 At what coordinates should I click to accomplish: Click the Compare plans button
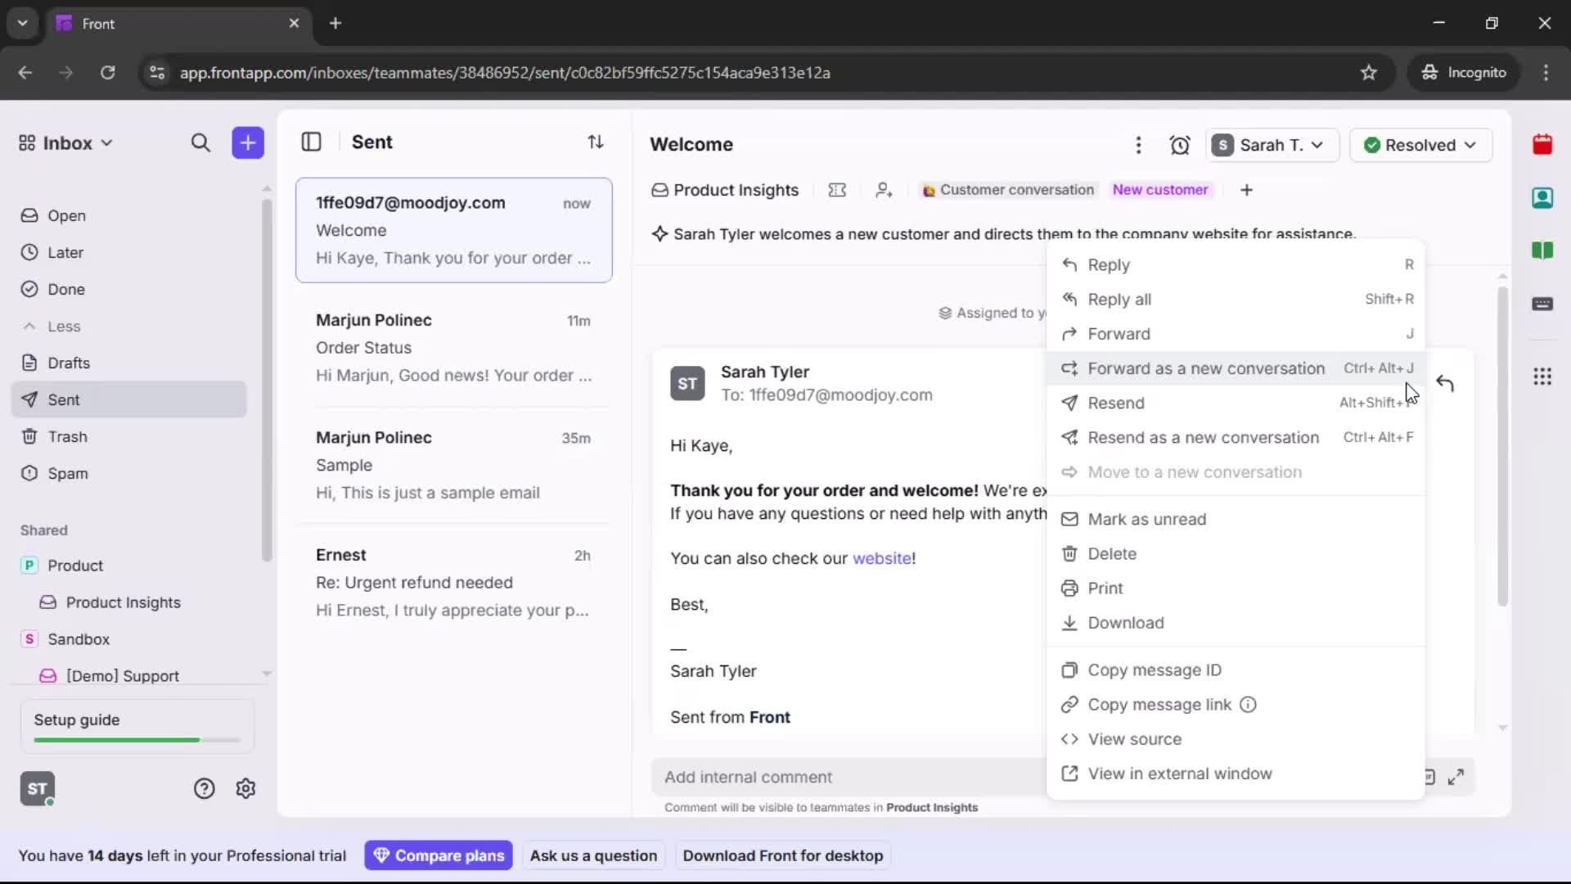click(x=439, y=855)
